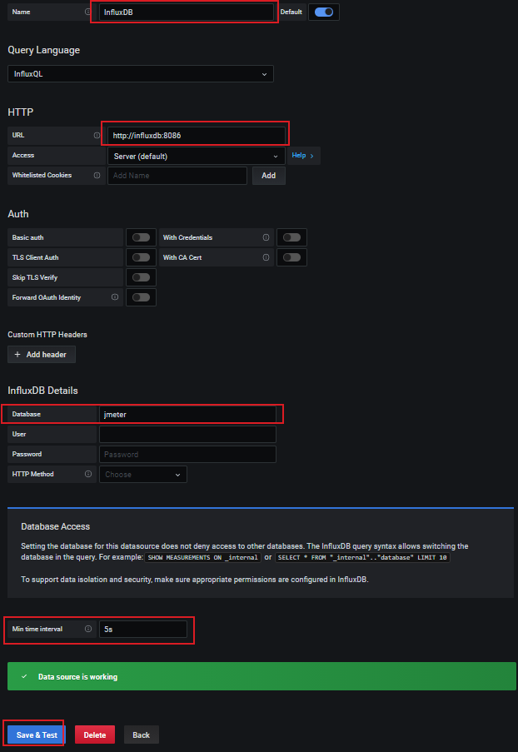518x752 pixels.
Task: Click Add button for Whitelisted Cookies
Action: (x=269, y=176)
